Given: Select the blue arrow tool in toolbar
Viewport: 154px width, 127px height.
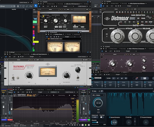Looking at the screenshot, I should (36, 6).
